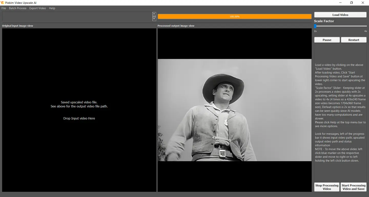Restart the upscaling process
The height and width of the screenshot is (197, 369).
354,40
